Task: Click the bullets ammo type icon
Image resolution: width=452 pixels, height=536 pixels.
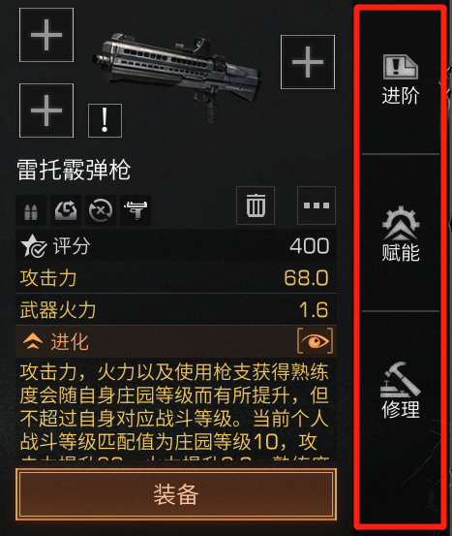Action: click(31, 210)
